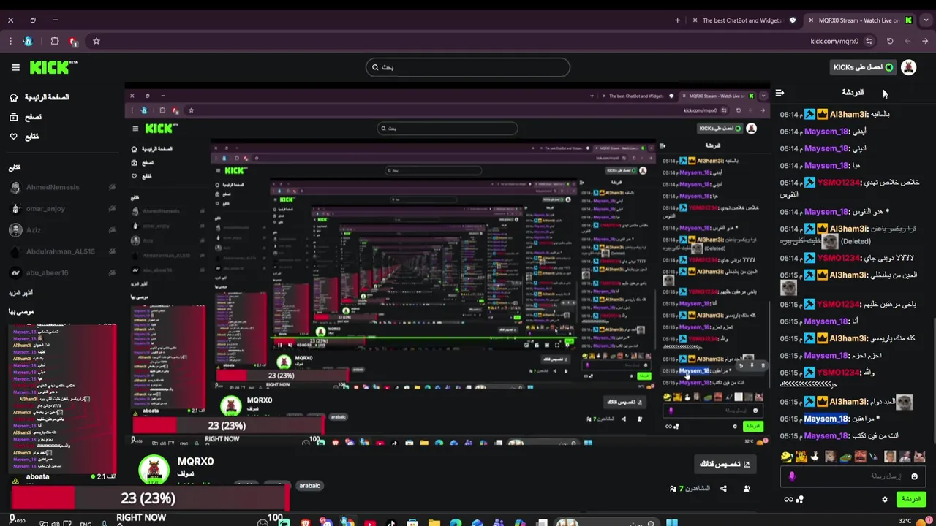Click the MQRX0 channel name

tap(195, 461)
